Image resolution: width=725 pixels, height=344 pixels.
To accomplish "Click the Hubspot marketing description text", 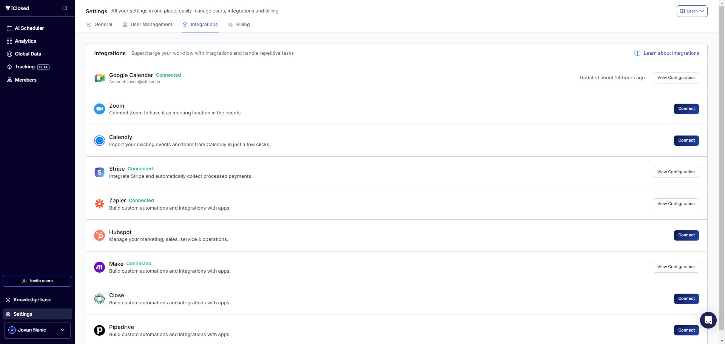I will coord(169,239).
